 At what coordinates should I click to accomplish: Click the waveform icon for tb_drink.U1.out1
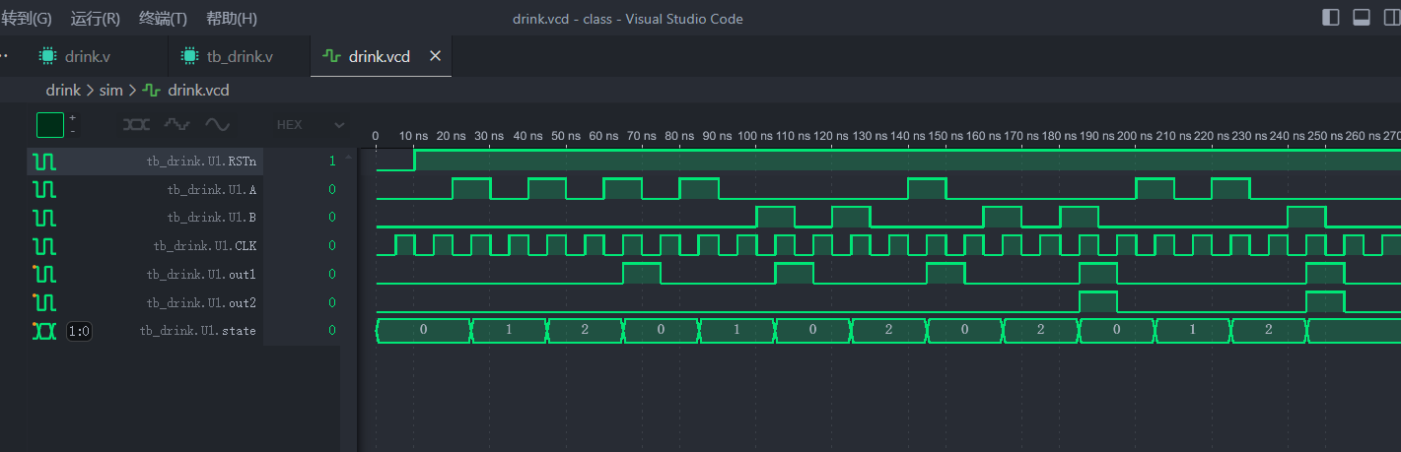click(44, 274)
